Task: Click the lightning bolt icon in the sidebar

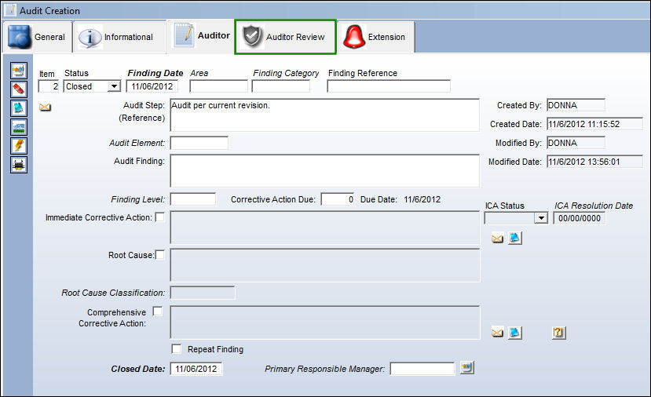Action: (x=19, y=146)
